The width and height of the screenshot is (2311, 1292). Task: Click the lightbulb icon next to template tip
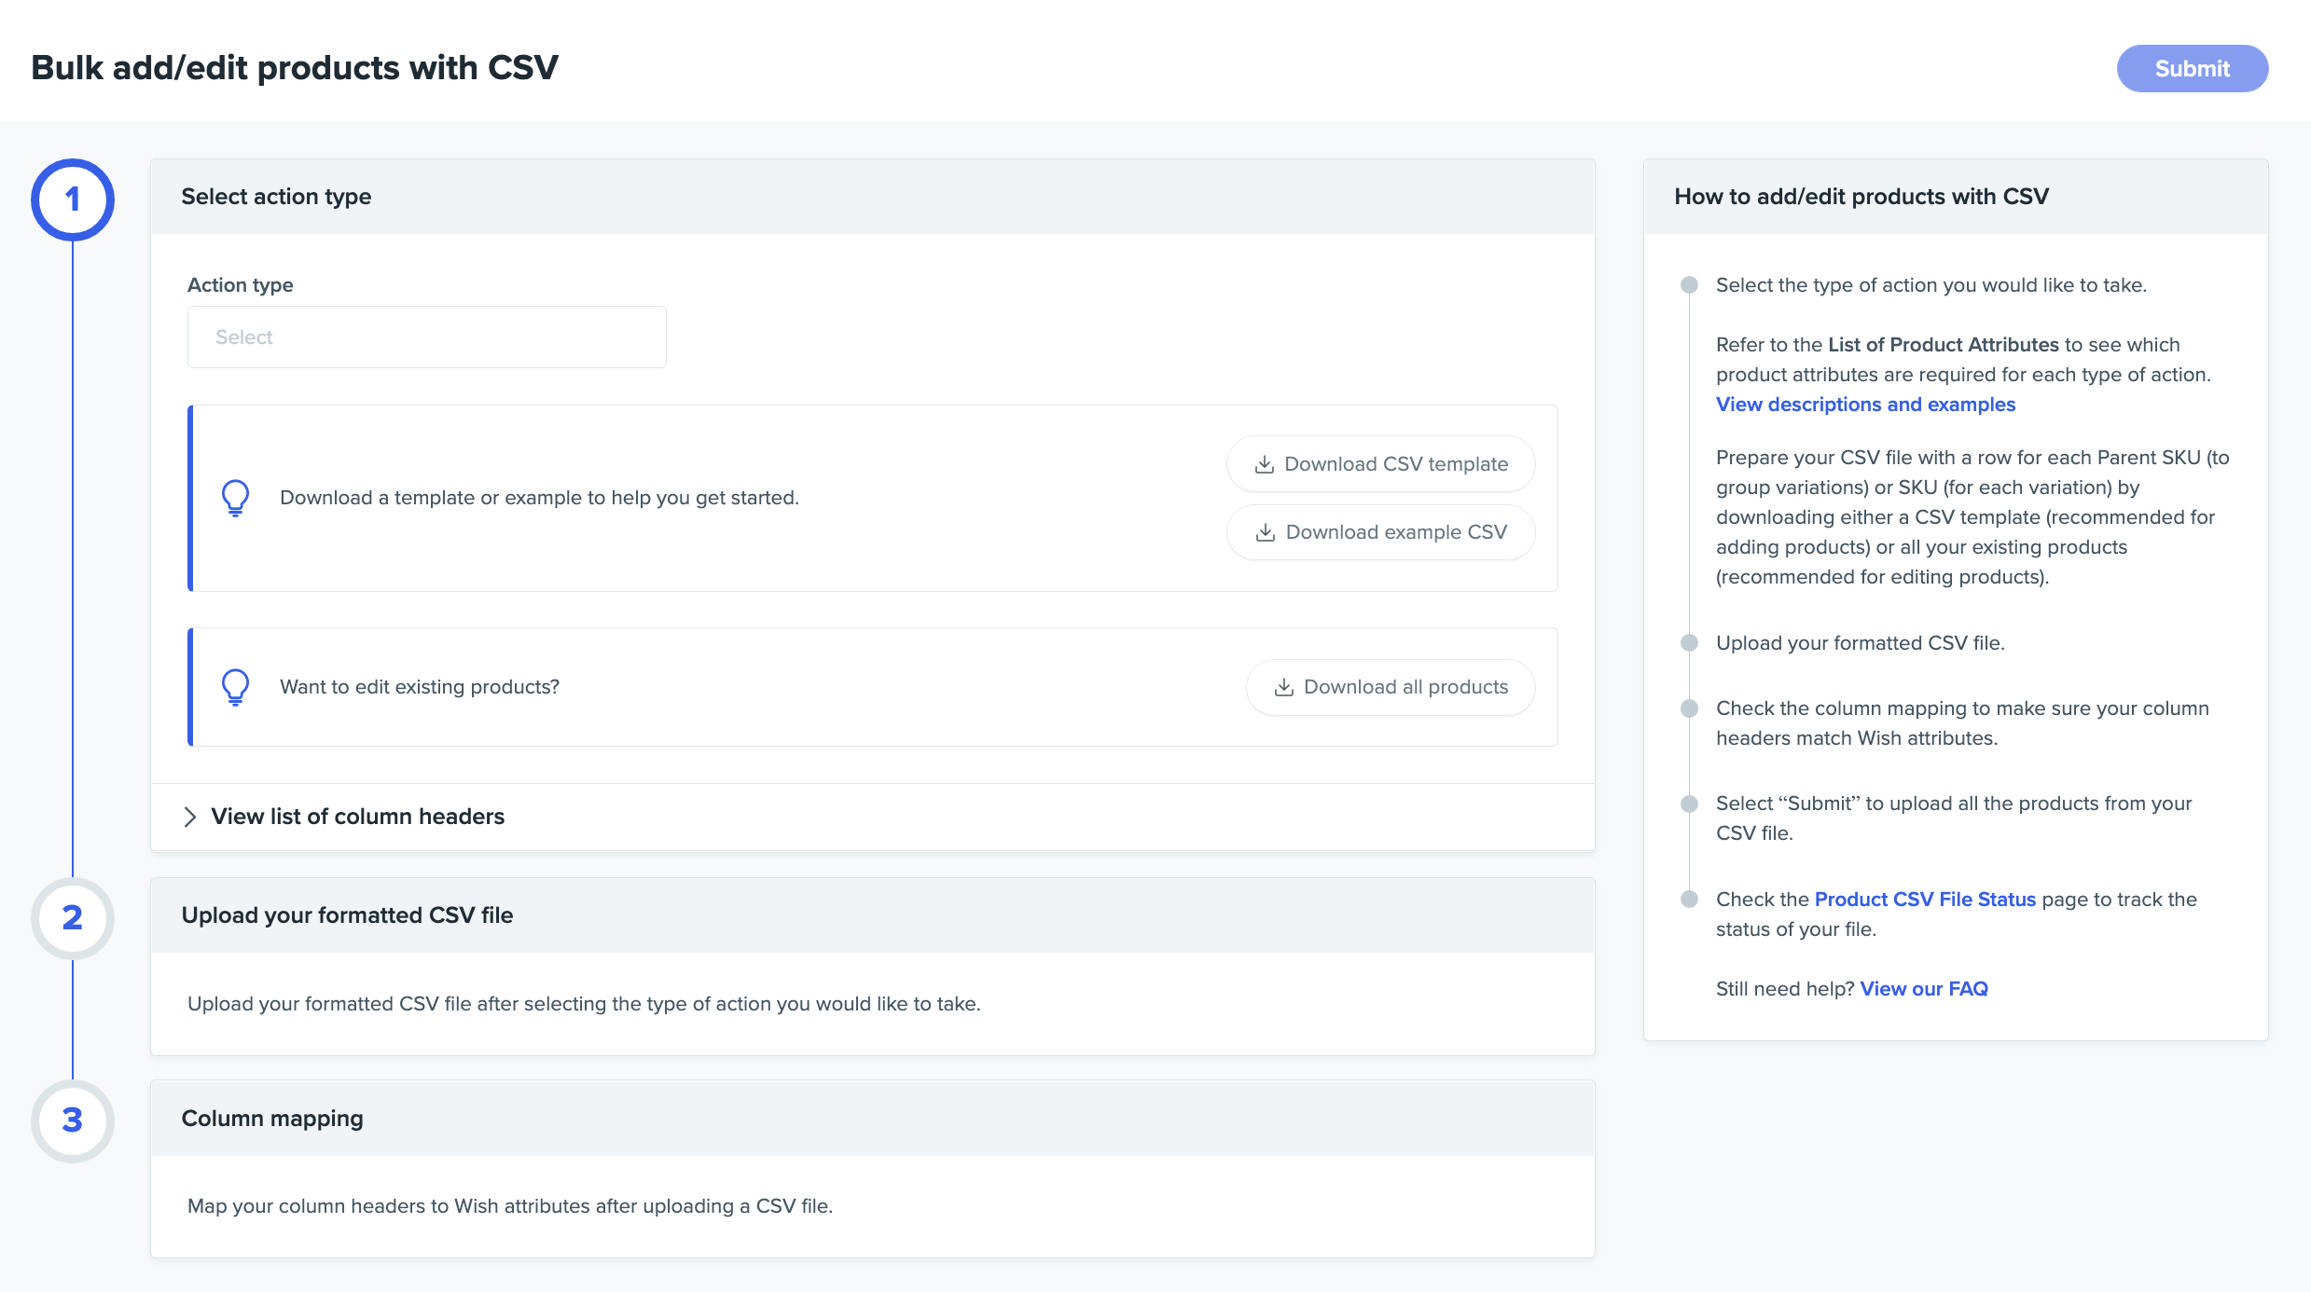click(x=235, y=498)
